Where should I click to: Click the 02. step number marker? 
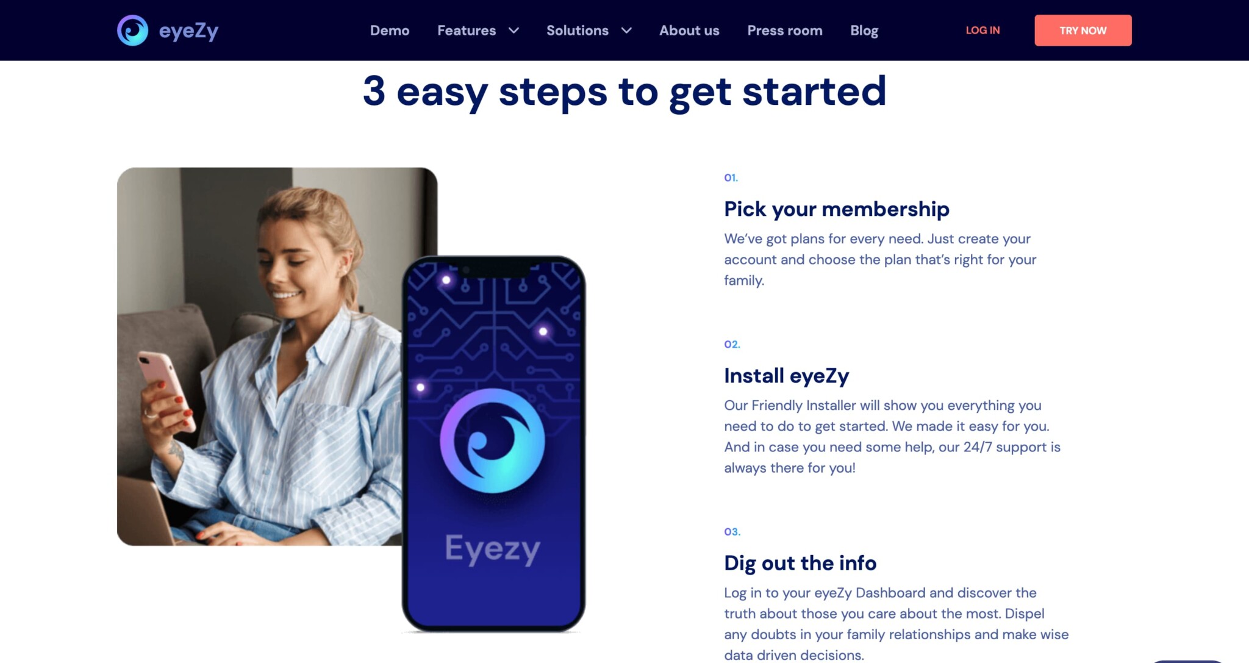732,344
